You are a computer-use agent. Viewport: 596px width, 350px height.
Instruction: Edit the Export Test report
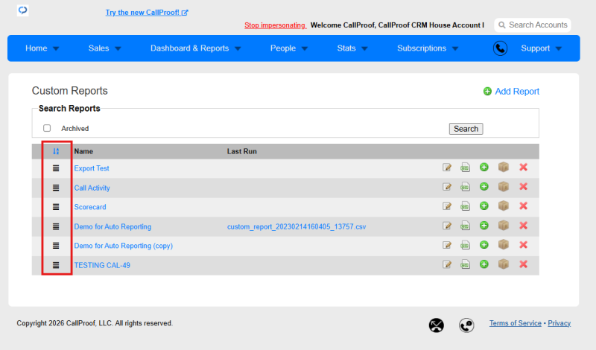click(447, 168)
